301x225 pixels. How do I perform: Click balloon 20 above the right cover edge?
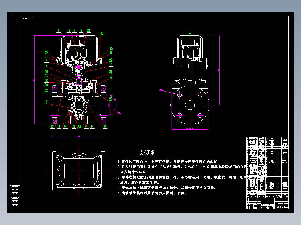tap(102, 33)
